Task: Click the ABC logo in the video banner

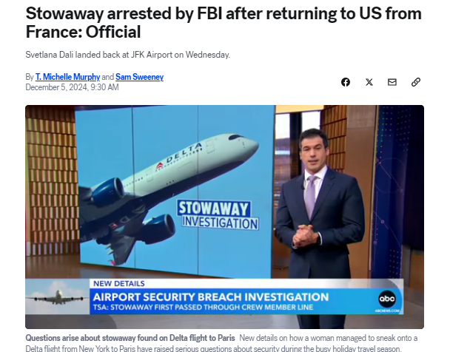Action: pyautogui.click(x=387, y=299)
